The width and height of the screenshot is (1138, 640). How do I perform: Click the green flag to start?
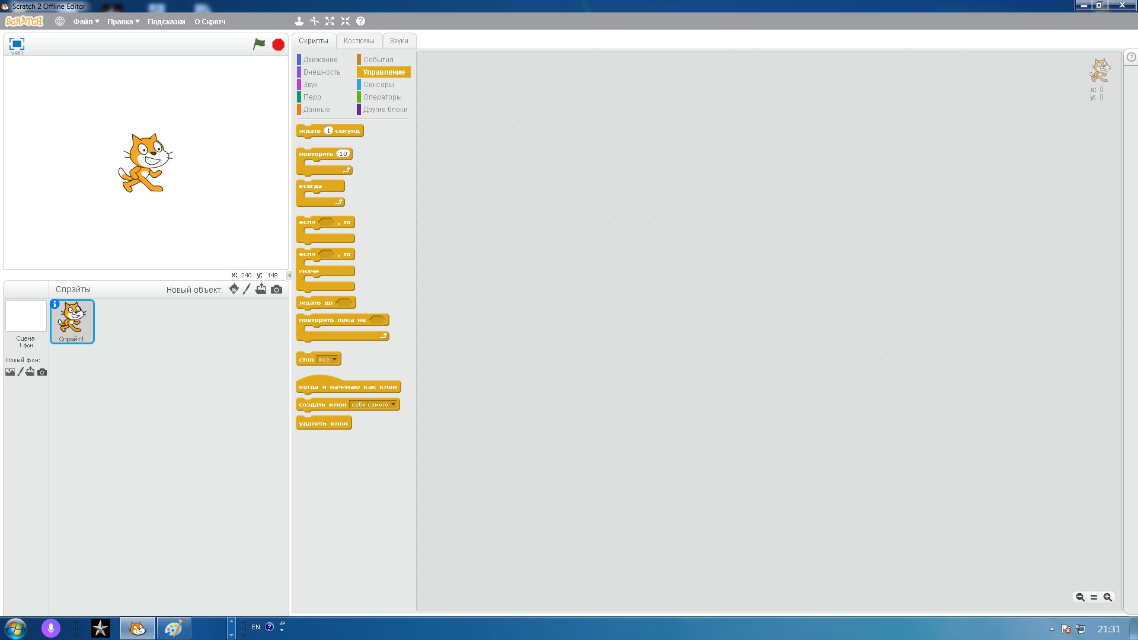click(x=259, y=44)
